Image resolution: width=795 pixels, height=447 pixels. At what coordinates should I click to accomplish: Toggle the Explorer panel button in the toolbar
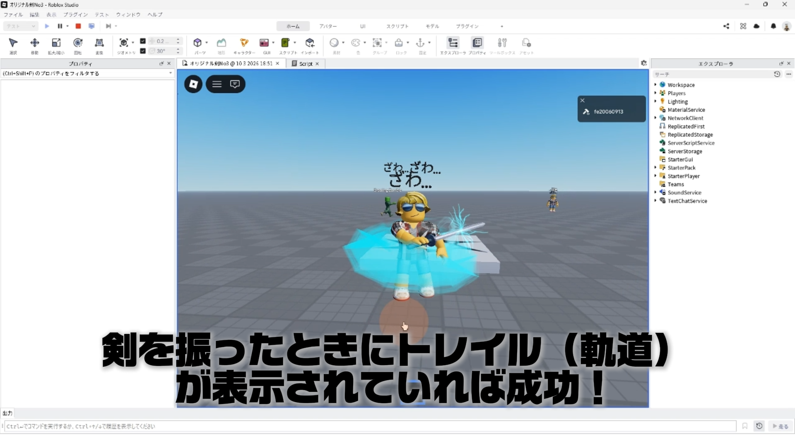tap(453, 43)
